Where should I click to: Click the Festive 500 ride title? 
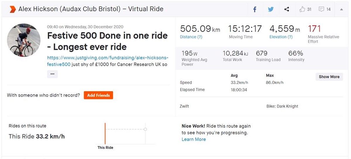[x=107, y=41]
